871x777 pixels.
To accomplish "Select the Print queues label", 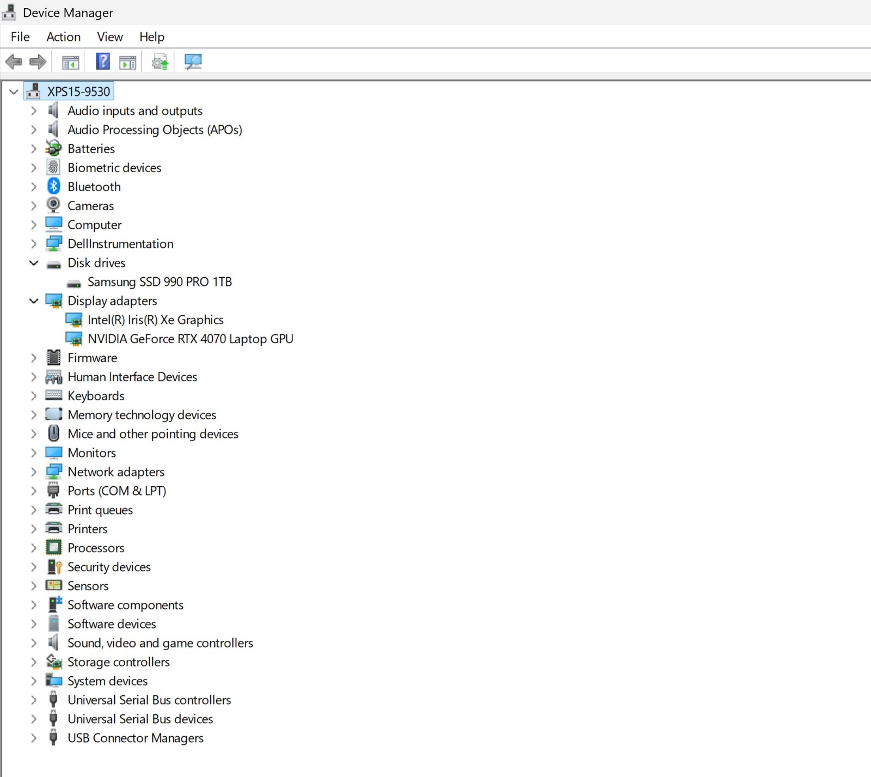I will [x=100, y=510].
